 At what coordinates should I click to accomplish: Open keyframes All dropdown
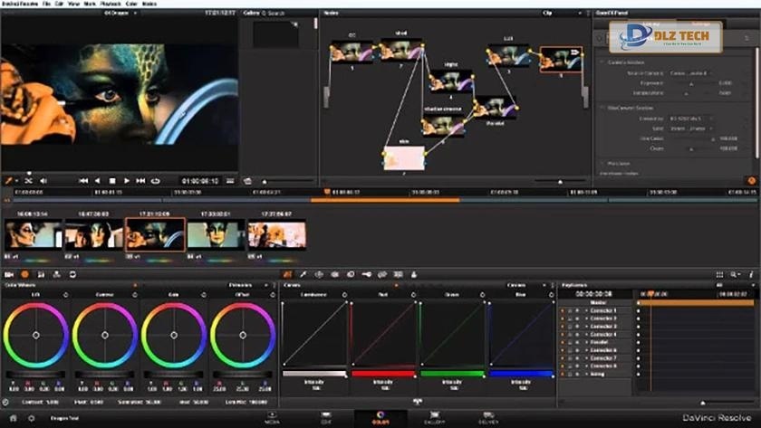[x=734, y=285]
